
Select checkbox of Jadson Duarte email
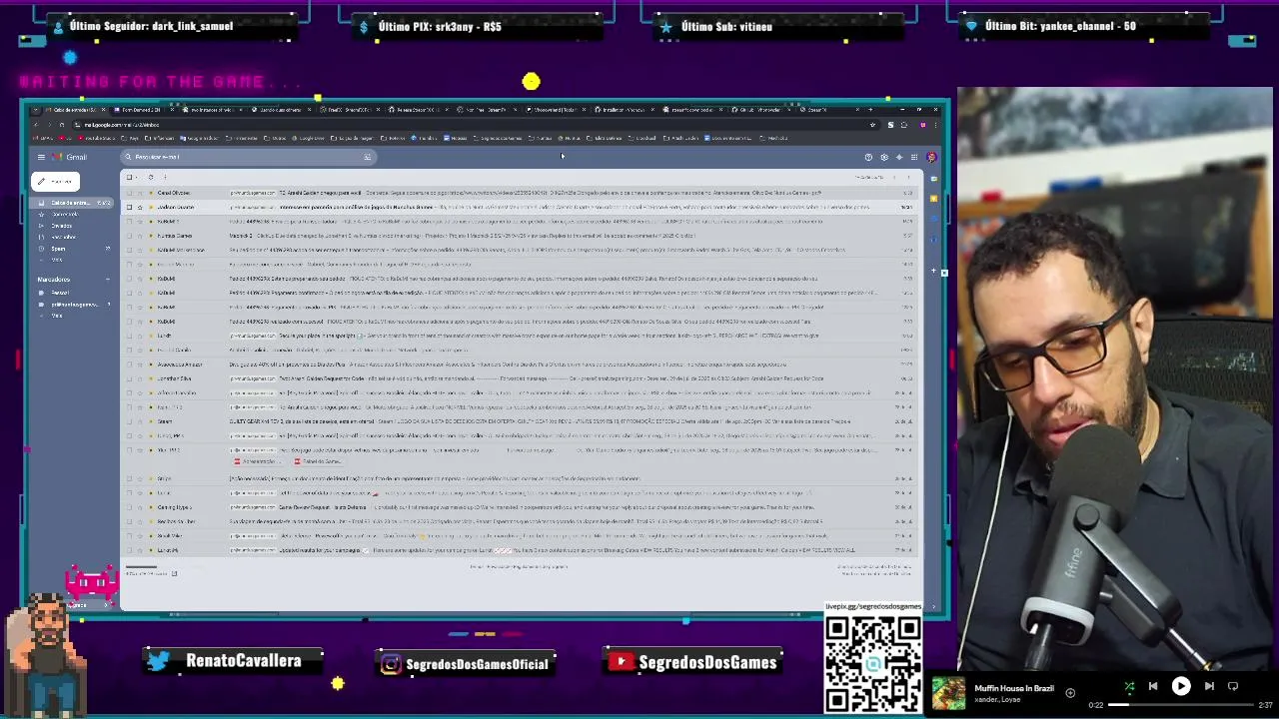coord(129,207)
